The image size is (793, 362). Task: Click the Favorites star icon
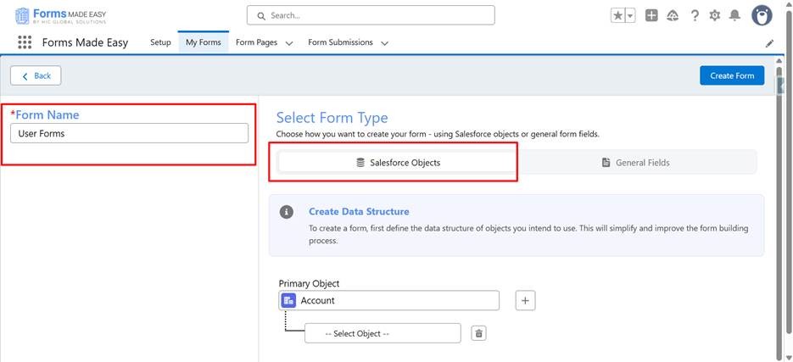617,15
